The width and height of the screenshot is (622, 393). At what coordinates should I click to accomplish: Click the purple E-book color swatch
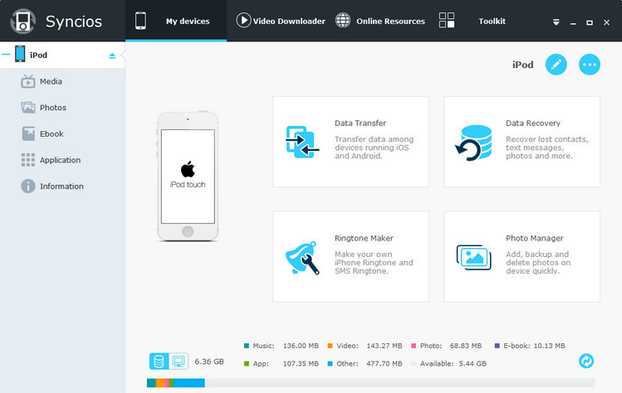point(497,346)
